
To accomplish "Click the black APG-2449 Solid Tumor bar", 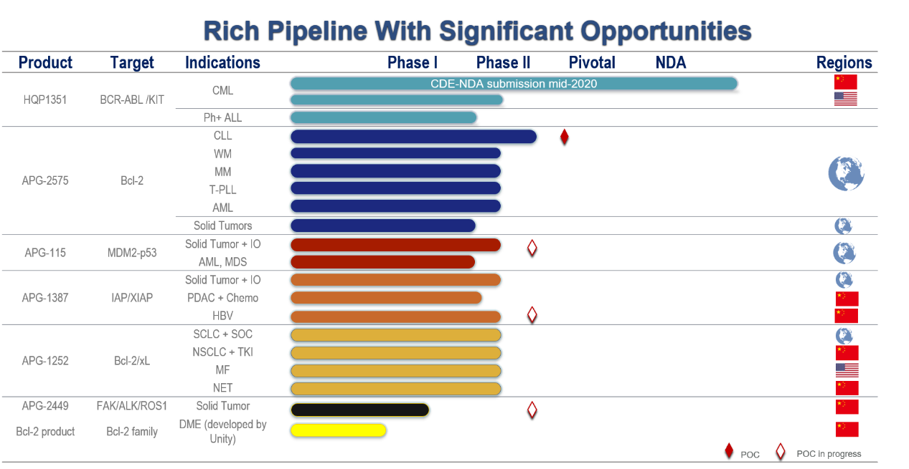I will click(359, 410).
